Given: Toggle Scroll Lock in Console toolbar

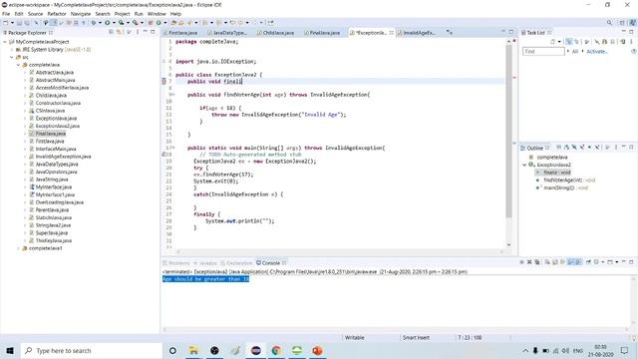Looking at the screenshot, I should pyautogui.click(x=554, y=262).
